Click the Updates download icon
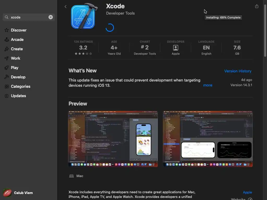The height and width of the screenshot is (200, 267). click(x=7, y=96)
